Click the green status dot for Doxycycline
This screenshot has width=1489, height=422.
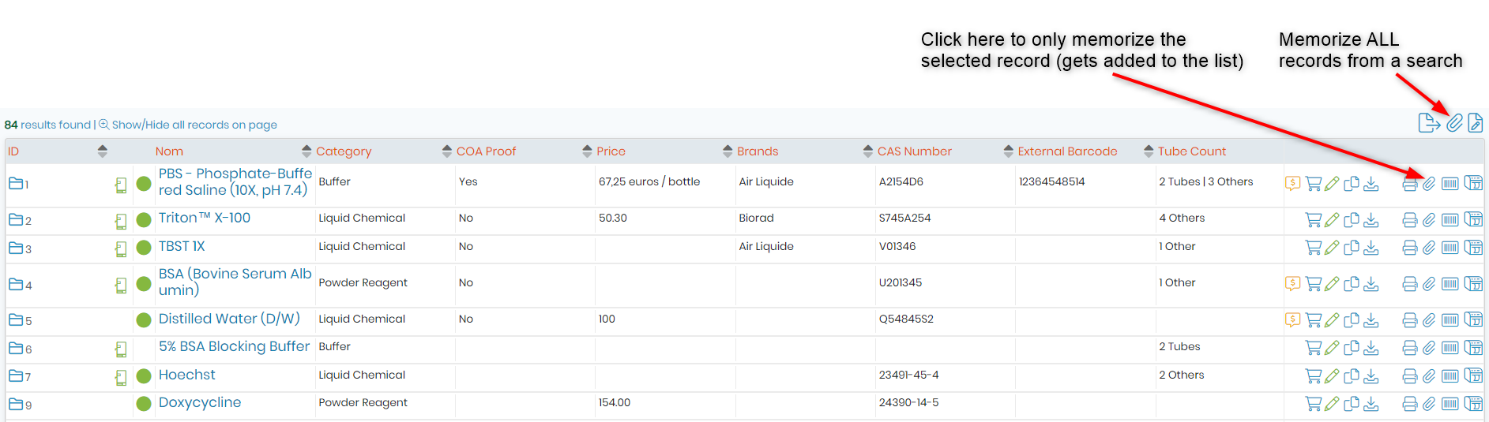point(144,404)
